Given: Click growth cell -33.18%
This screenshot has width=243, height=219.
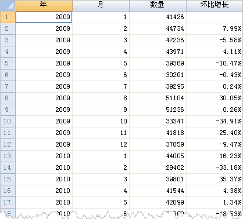Looking at the screenshot, I should (215, 168).
